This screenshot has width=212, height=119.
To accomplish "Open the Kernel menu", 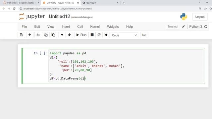I will click(95, 26).
